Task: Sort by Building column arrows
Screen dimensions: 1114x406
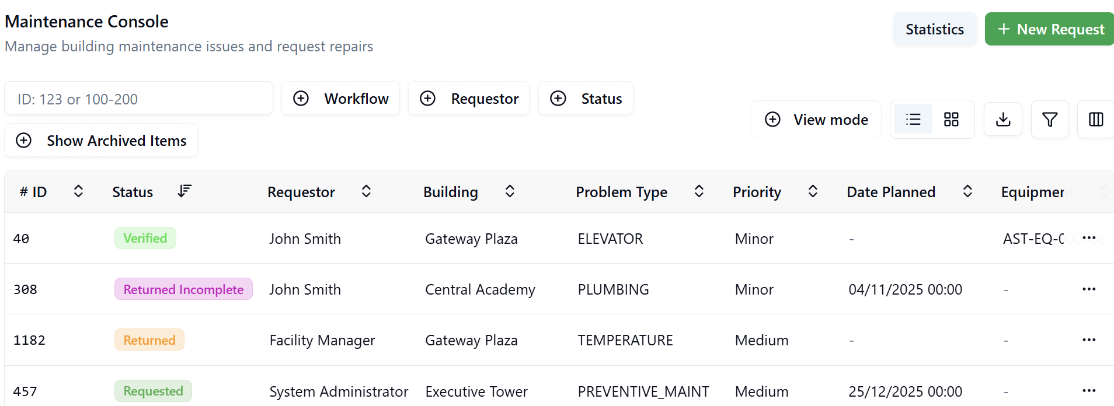Action: 510,191
